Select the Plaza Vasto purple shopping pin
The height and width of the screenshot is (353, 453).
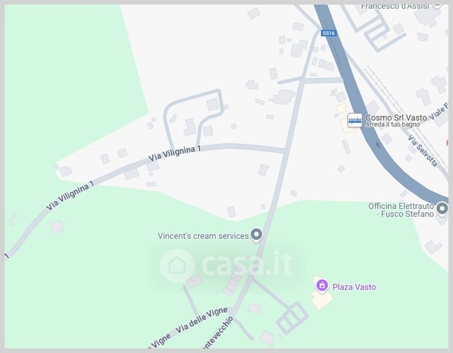[322, 286]
